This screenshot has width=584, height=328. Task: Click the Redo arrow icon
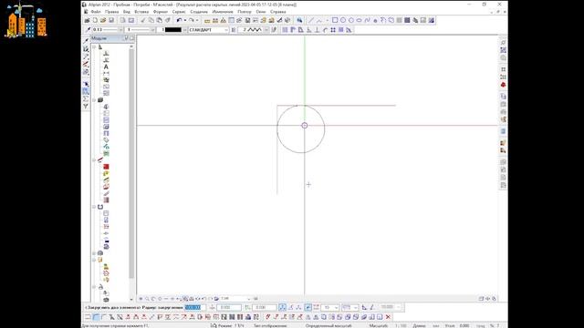coord(191,20)
